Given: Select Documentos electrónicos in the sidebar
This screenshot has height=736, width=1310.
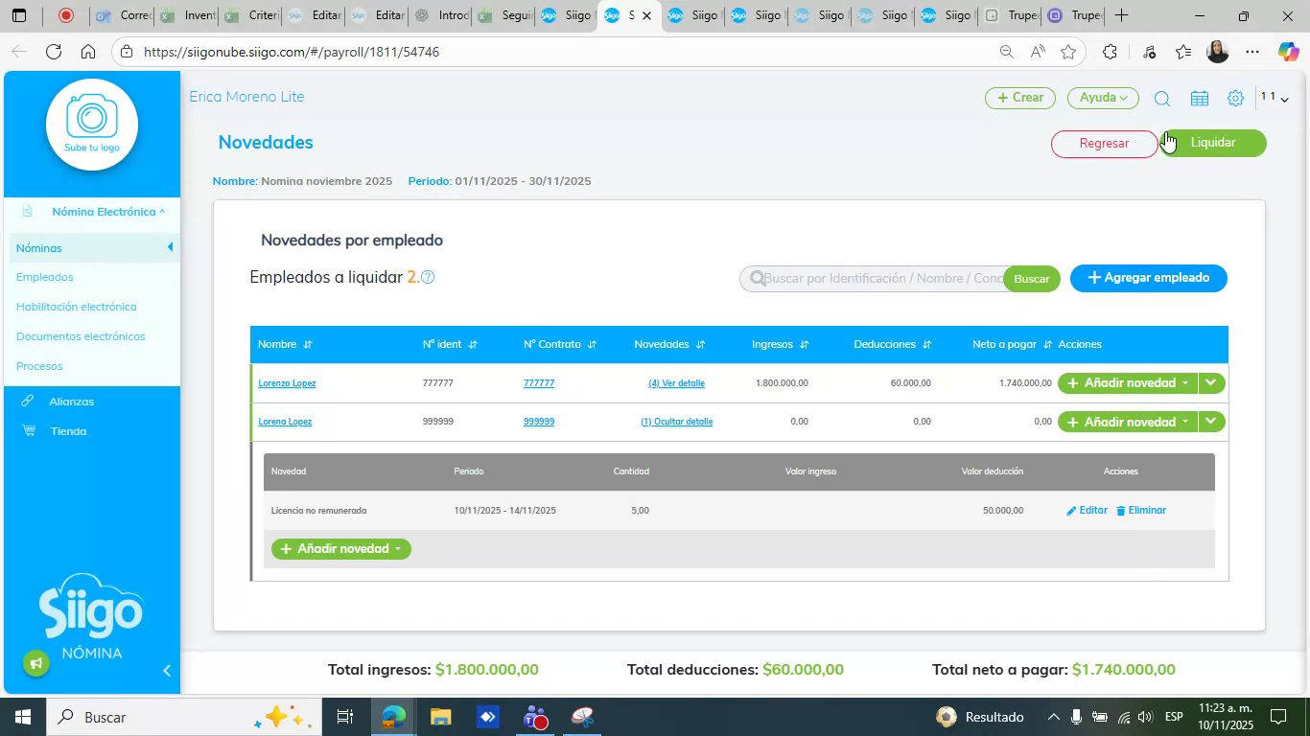Looking at the screenshot, I should (x=81, y=336).
